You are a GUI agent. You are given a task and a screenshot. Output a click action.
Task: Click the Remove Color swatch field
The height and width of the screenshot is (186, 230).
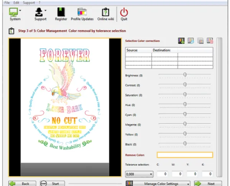click(185, 155)
